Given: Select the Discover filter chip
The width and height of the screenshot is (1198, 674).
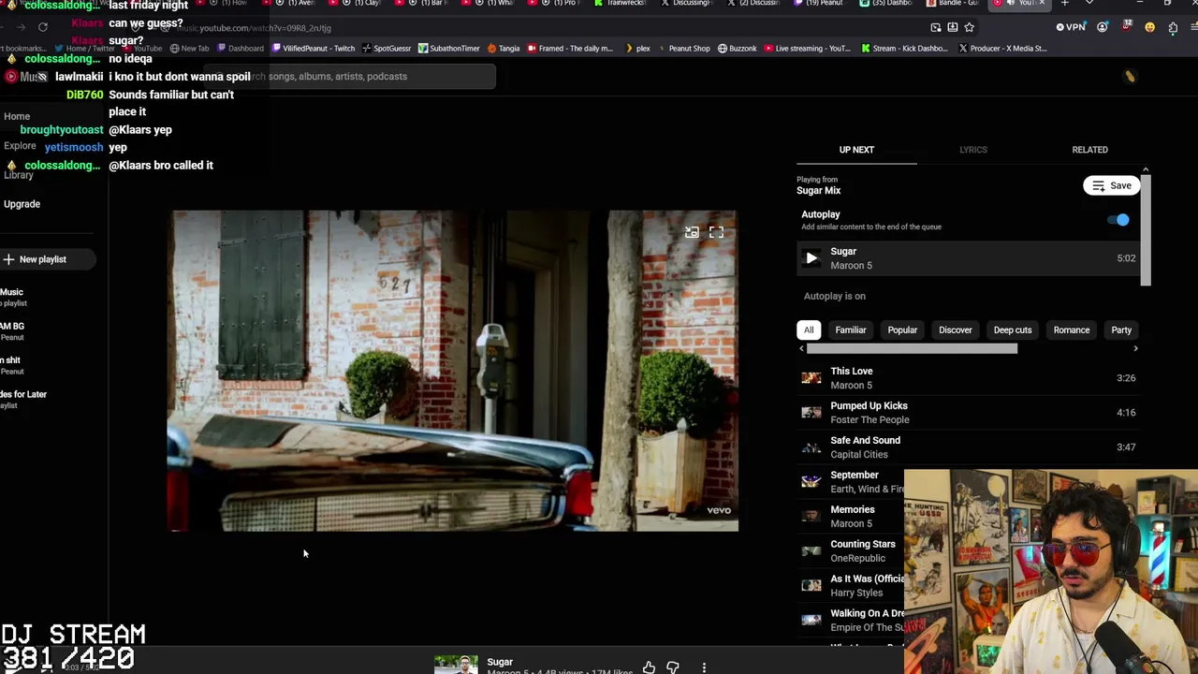Looking at the screenshot, I should coord(956,330).
